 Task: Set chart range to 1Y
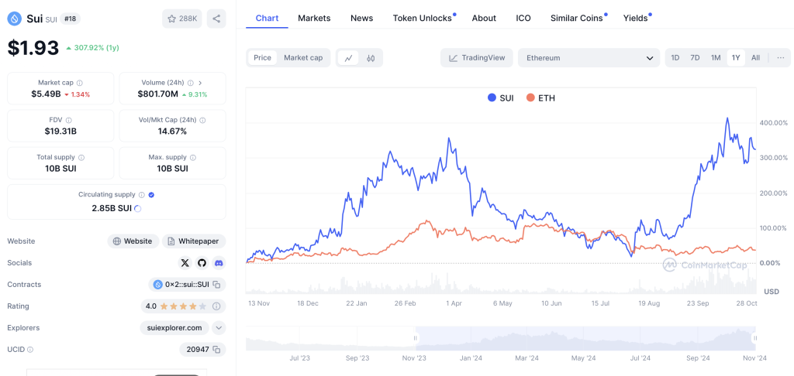pos(736,57)
